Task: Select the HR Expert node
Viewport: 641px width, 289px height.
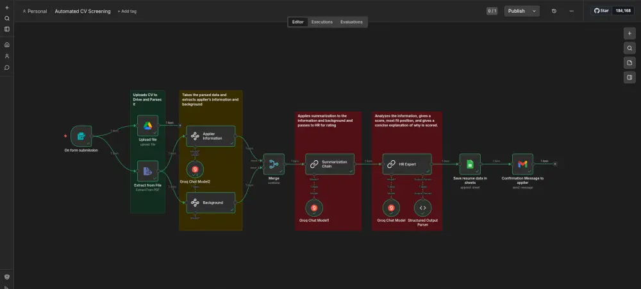Action: click(407, 164)
